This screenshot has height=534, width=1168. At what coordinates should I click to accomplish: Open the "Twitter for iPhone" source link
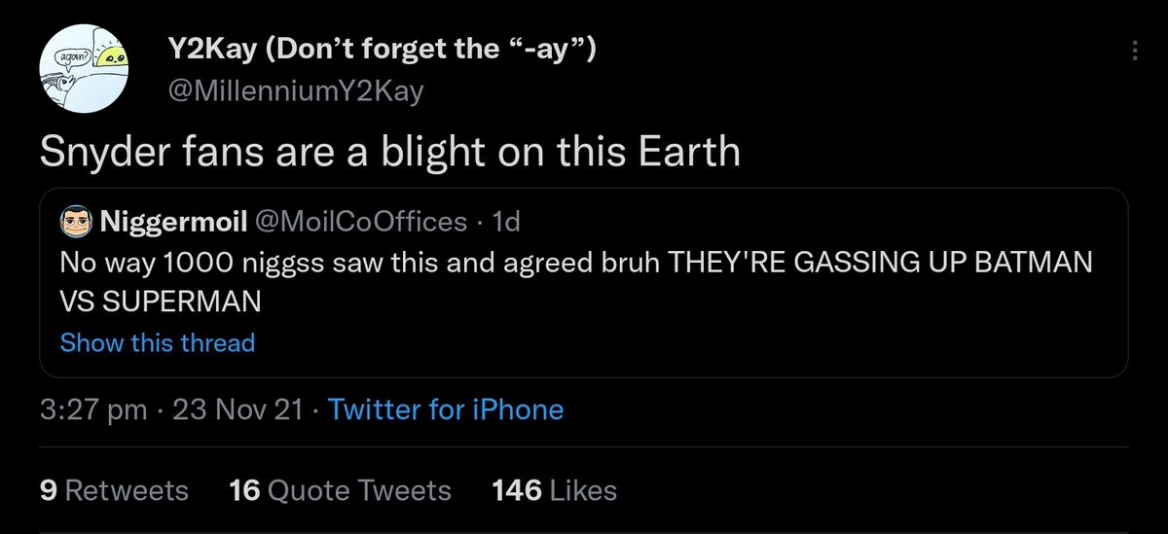(446, 409)
